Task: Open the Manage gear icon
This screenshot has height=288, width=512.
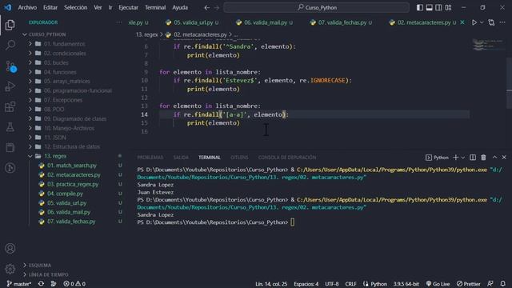Action: click(10, 269)
